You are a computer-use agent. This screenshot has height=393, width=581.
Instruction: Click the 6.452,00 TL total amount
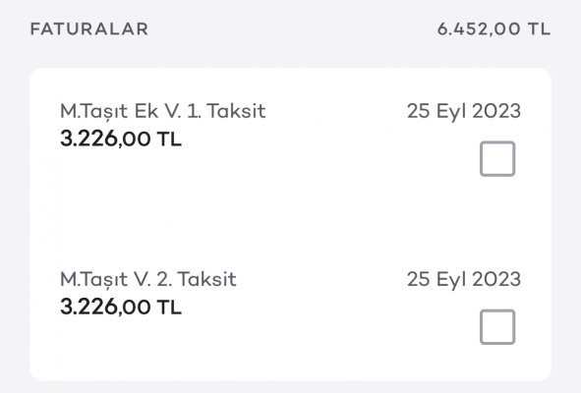(x=494, y=29)
